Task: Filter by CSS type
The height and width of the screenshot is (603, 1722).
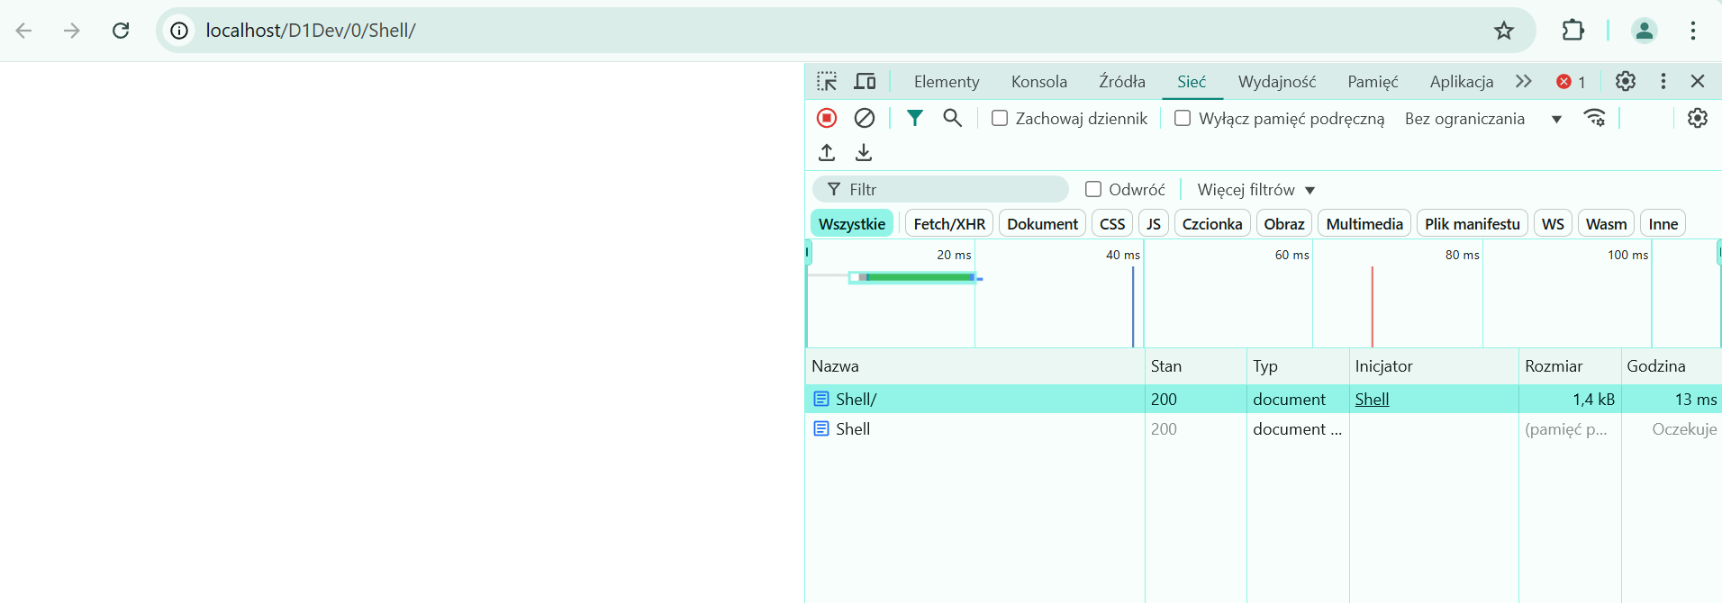Action: [x=1112, y=224]
